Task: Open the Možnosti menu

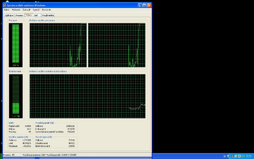Action: [16, 10]
